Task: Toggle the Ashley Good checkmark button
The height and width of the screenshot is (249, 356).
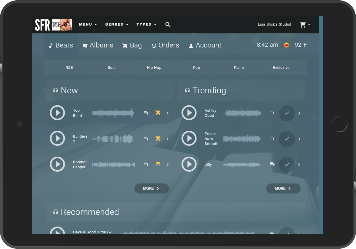Action: click(287, 113)
